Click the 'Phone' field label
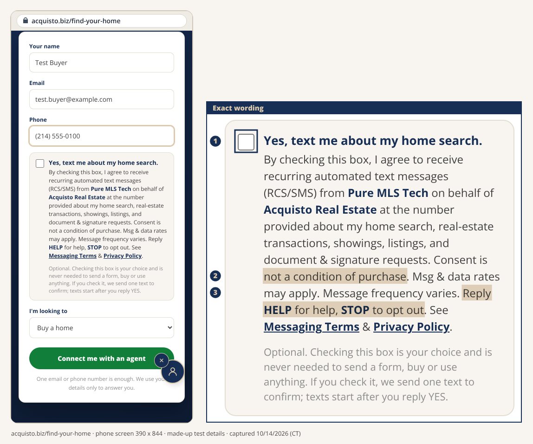This screenshot has height=444, width=533. coord(38,120)
